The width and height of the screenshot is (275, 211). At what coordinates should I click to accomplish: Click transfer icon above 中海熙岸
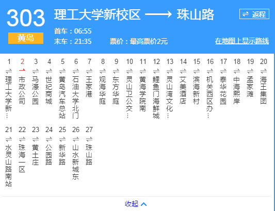(x=237, y=71)
